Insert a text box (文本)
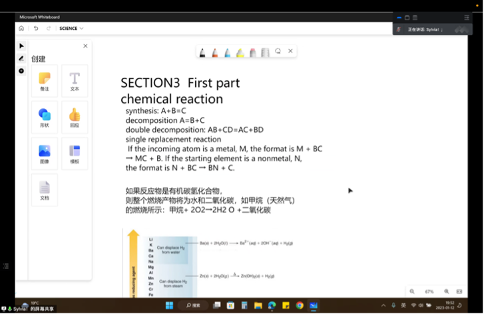The width and height of the screenshot is (486, 316). (x=75, y=81)
